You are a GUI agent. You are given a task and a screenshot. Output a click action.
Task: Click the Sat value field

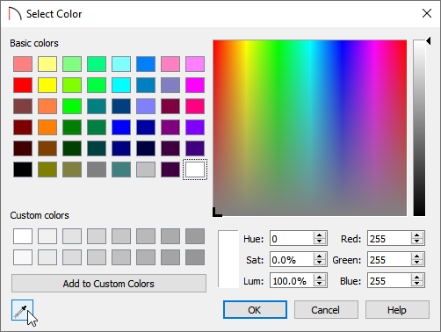292,260
